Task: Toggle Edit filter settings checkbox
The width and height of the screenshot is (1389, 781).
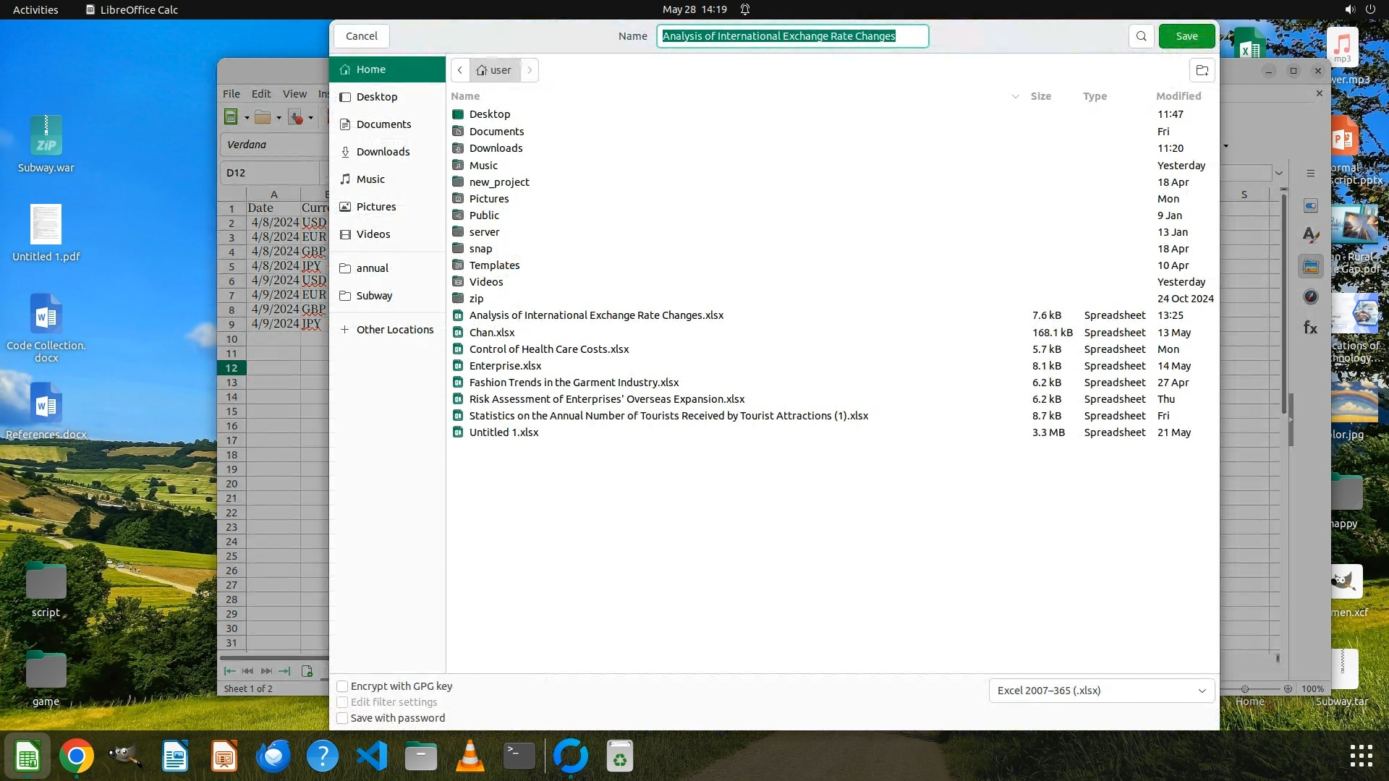Action: (343, 702)
